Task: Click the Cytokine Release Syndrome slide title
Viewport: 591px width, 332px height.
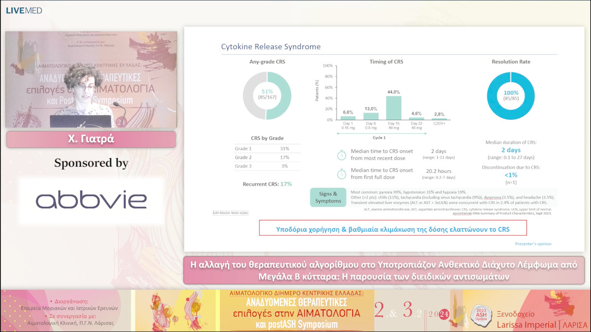Action: pyautogui.click(x=270, y=47)
